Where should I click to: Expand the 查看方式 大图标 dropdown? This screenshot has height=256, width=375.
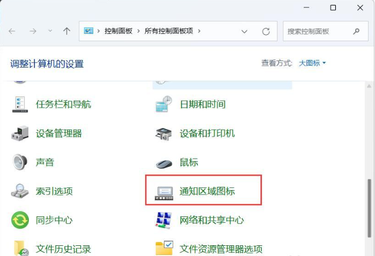coord(312,63)
